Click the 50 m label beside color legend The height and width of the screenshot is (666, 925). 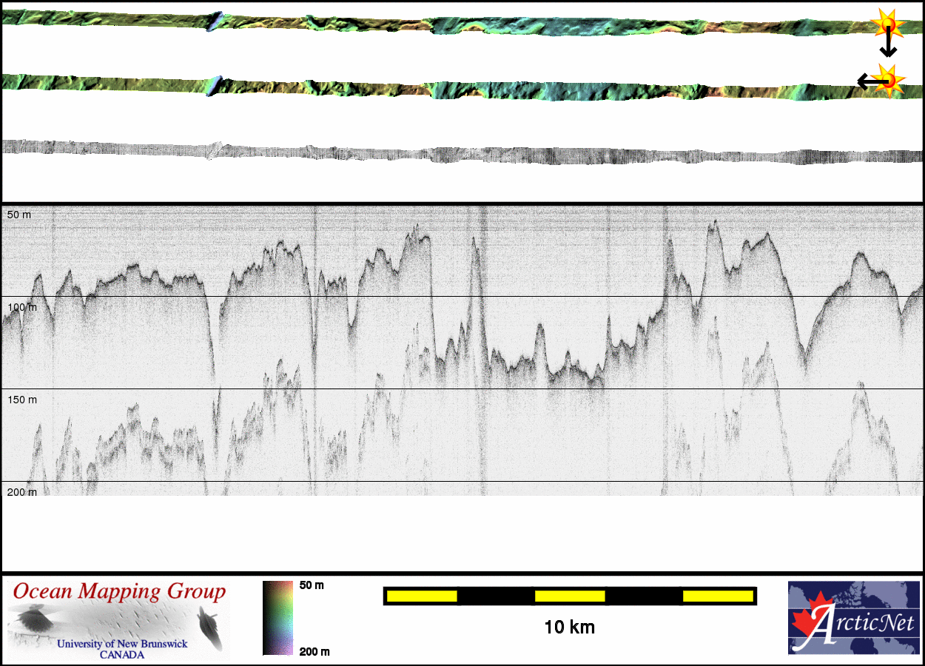pyautogui.click(x=312, y=585)
